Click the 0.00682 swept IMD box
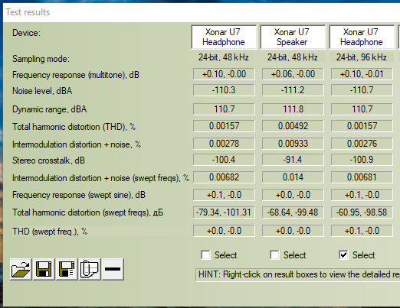The width and height of the screenshot is (400, 308). click(x=224, y=177)
